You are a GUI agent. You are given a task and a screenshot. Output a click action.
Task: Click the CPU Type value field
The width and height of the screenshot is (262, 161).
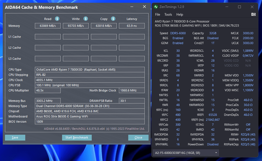click(x=90, y=70)
